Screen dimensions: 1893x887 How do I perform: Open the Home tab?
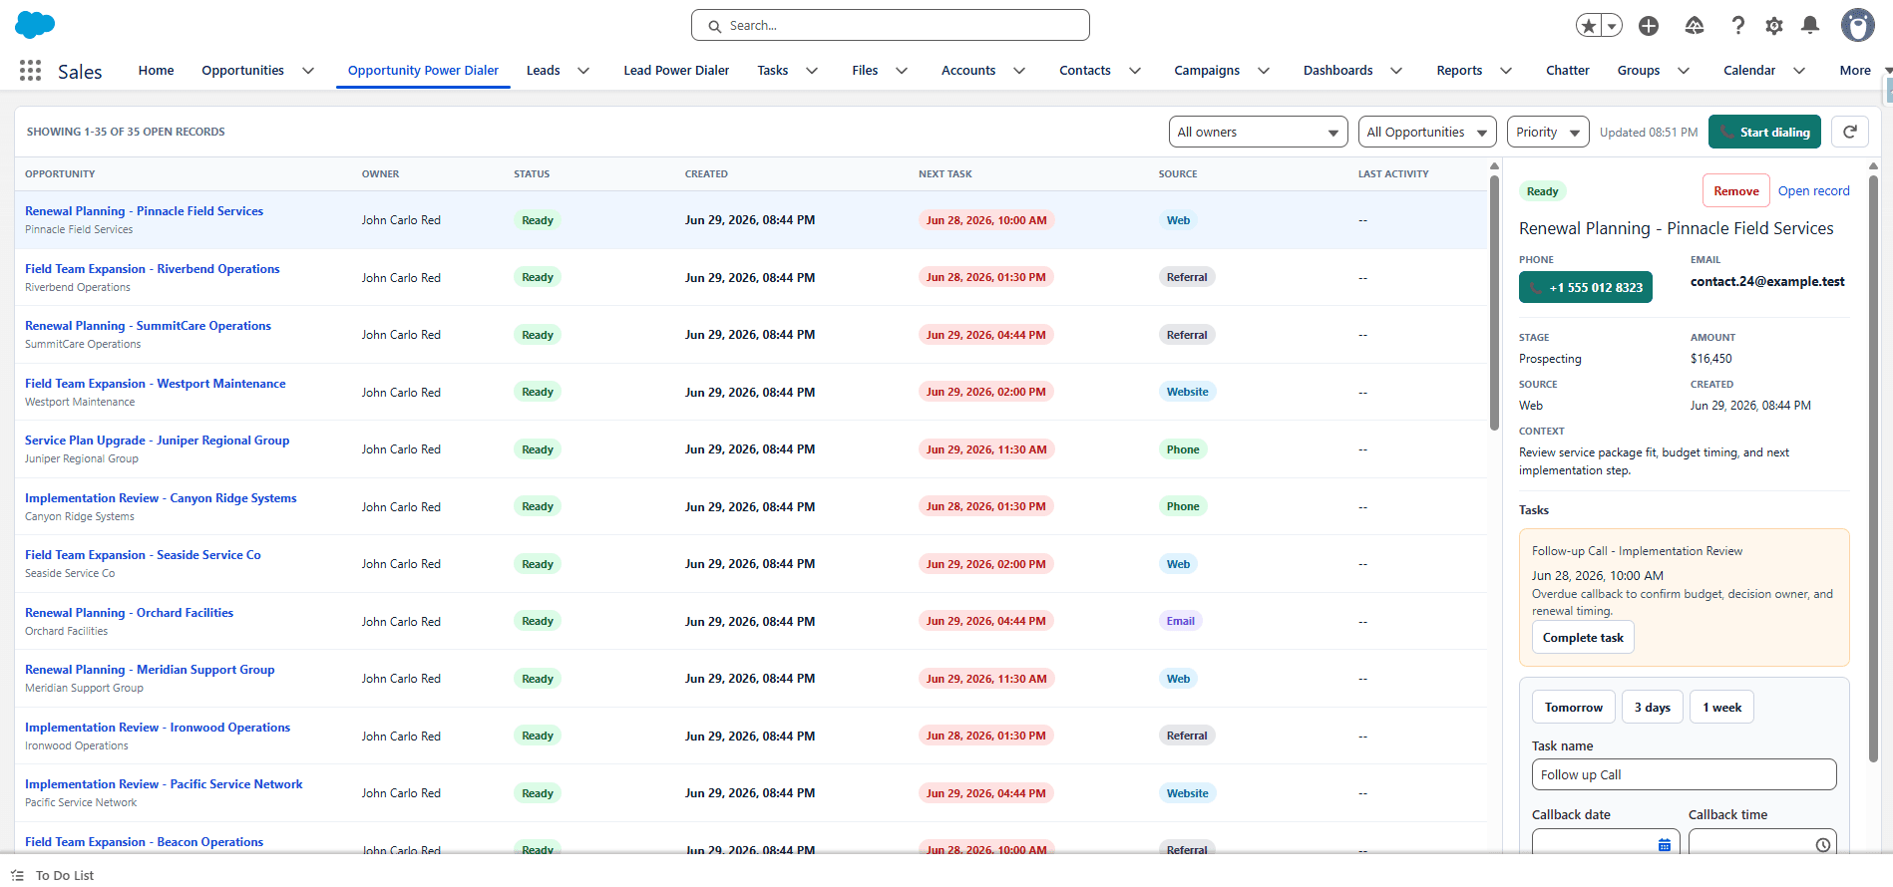157,70
